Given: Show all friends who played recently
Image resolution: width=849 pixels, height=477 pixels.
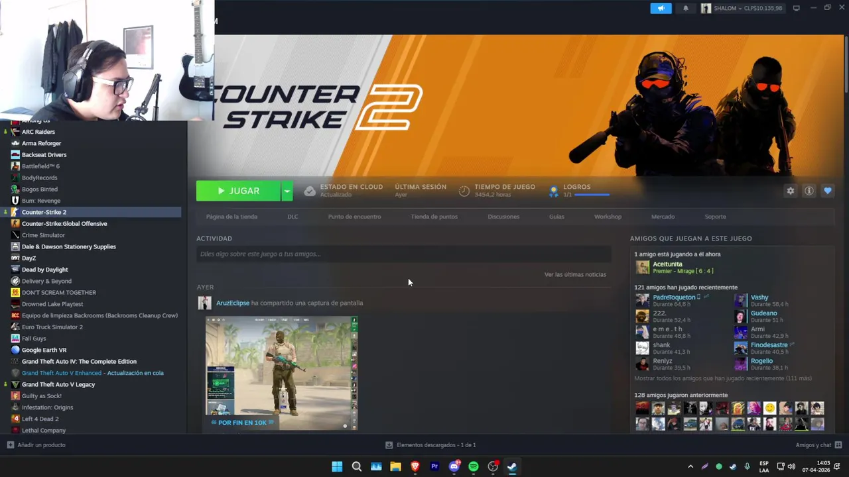Looking at the screenshot, I should 722,378.
